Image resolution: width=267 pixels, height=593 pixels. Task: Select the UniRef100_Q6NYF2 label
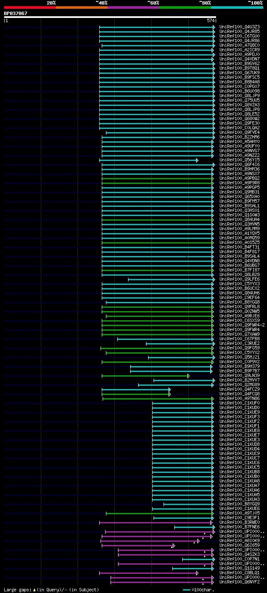point(239,582)
